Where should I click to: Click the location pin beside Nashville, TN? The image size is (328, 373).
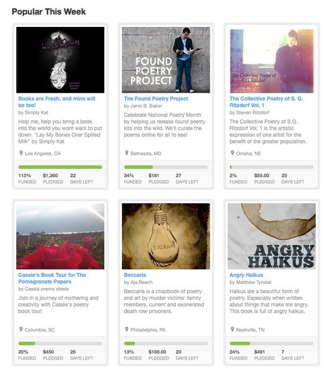[x=233, y=329]
